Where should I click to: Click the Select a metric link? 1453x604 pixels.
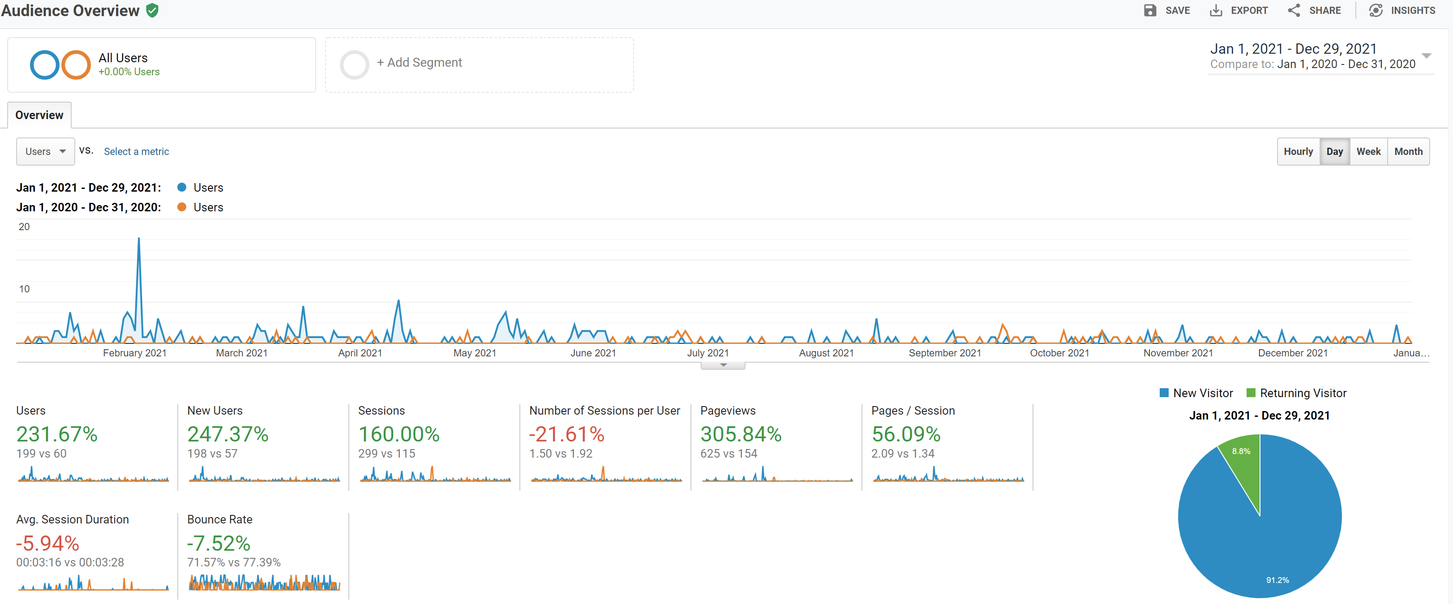[x=136, y=151]
